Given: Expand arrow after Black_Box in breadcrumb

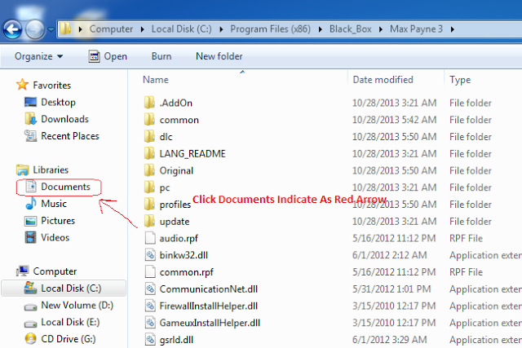Looking at the screenshot, I should (381, 29).
